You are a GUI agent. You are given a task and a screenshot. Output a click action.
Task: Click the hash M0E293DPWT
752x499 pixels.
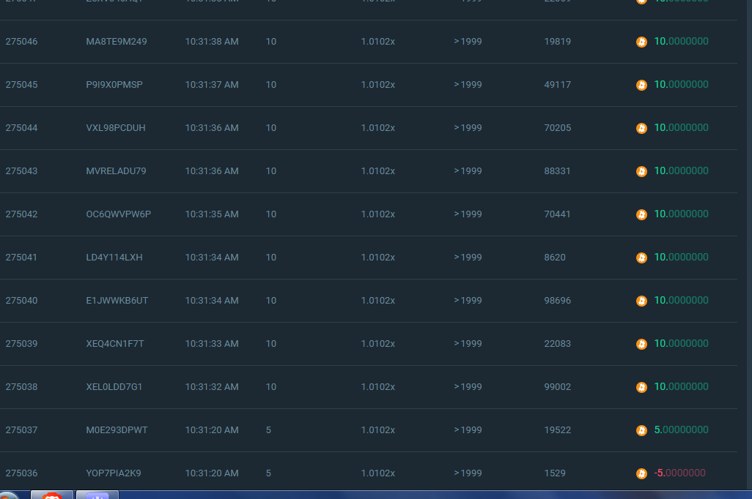tap(117, 430)
